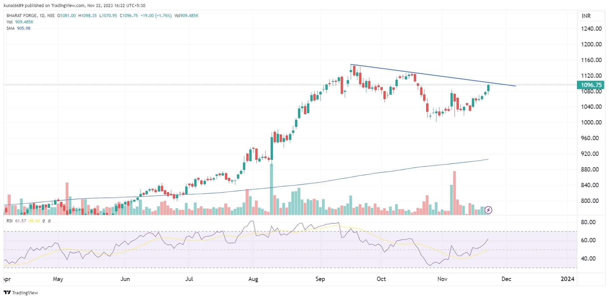This screenshot has height=299, width=609.
Task: Click the 1D interval label
Action: click(42, 16)
